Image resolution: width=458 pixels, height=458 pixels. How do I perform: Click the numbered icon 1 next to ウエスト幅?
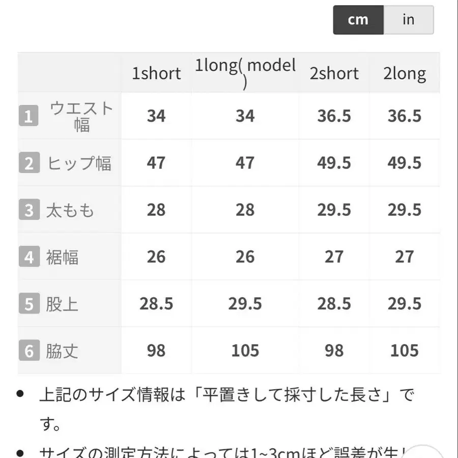[28, 116]
